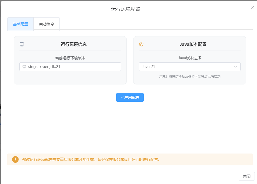Click the checkmark icon on the 应用配置 button
Viewport: 257px width, 184px height.
[x=122, y=97]
